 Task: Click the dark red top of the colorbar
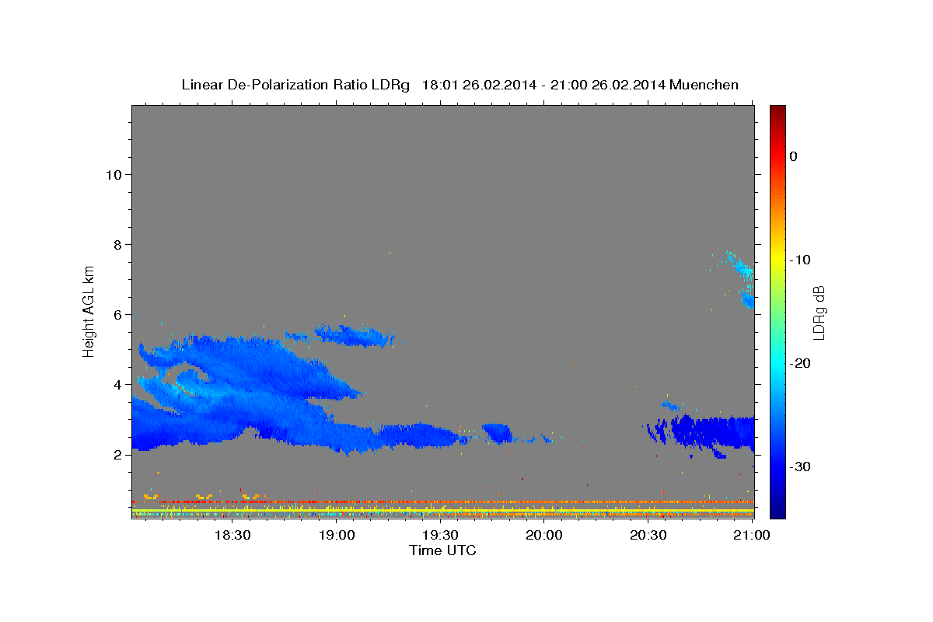point(777,111)
